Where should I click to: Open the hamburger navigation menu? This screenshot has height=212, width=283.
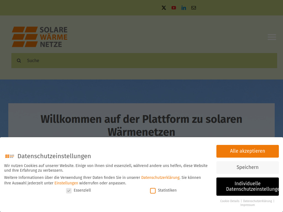(x=272, y=37)
